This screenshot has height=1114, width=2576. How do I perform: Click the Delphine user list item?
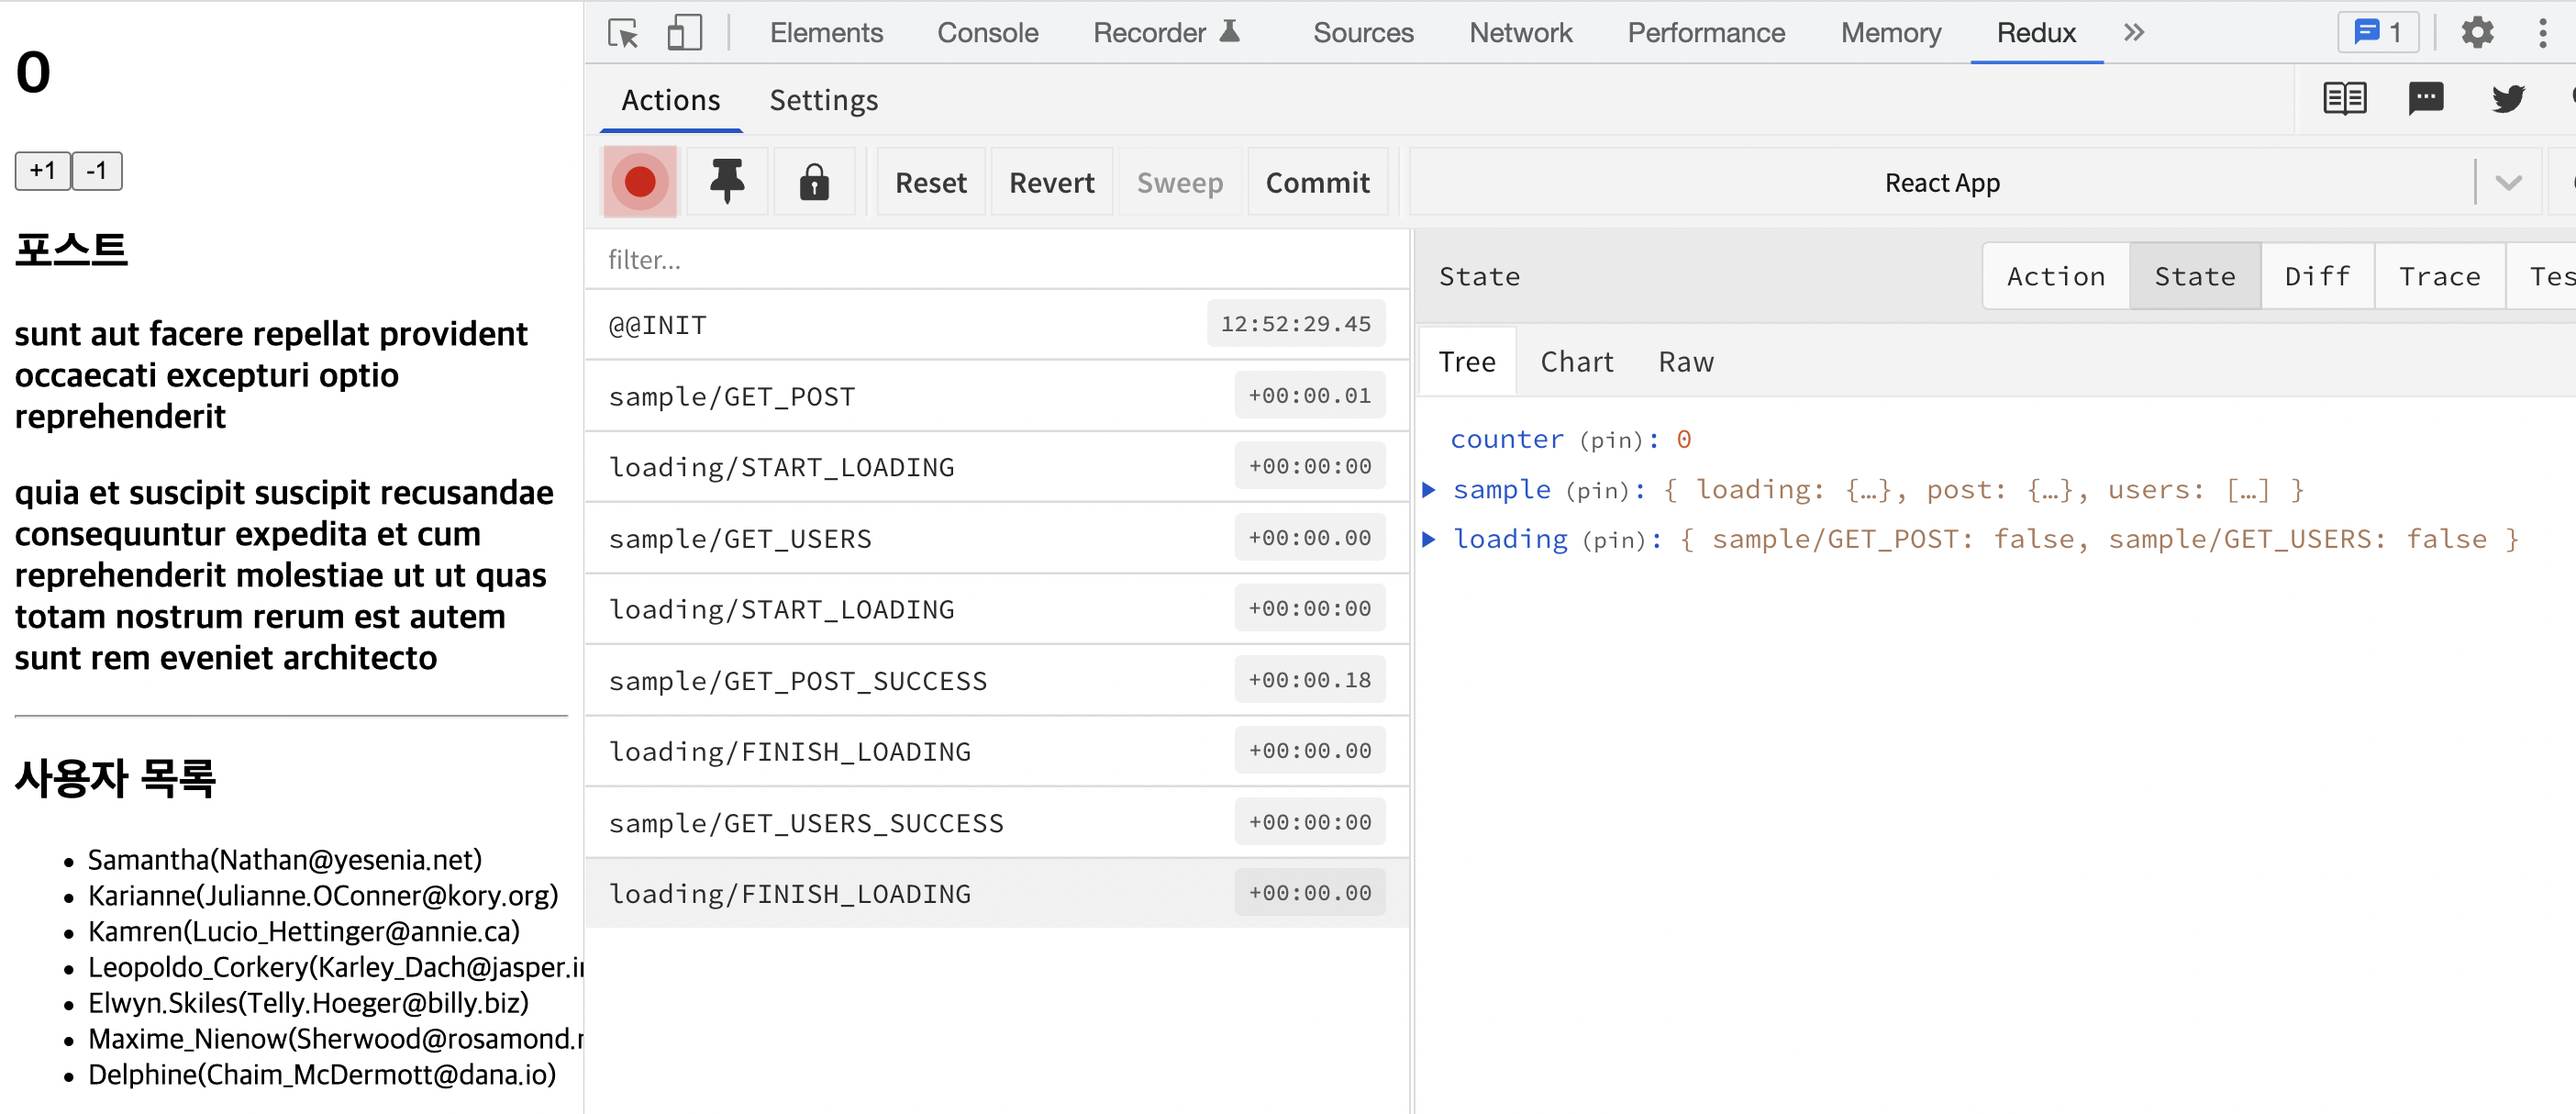pos(322,1074)
